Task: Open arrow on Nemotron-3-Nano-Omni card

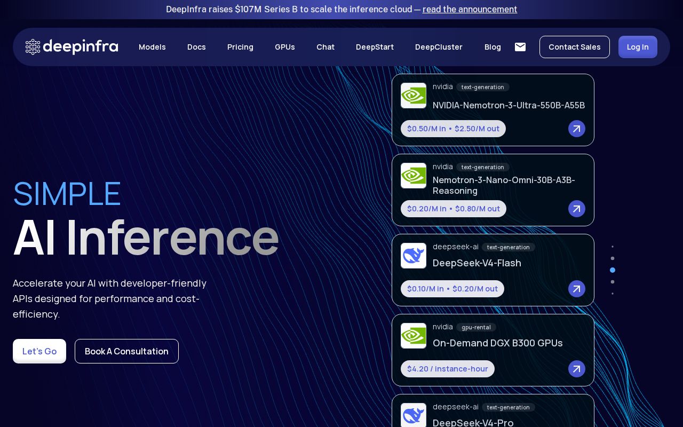Action: 577,209
